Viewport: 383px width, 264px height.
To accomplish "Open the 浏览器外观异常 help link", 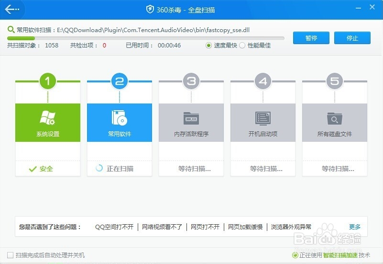I will (291, 227).
